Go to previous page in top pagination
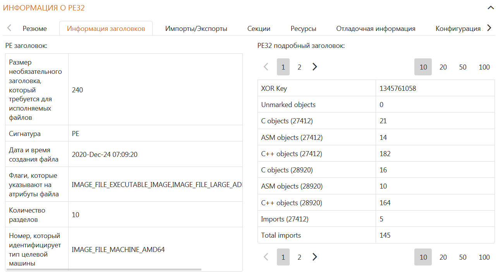 pos(266,67)
